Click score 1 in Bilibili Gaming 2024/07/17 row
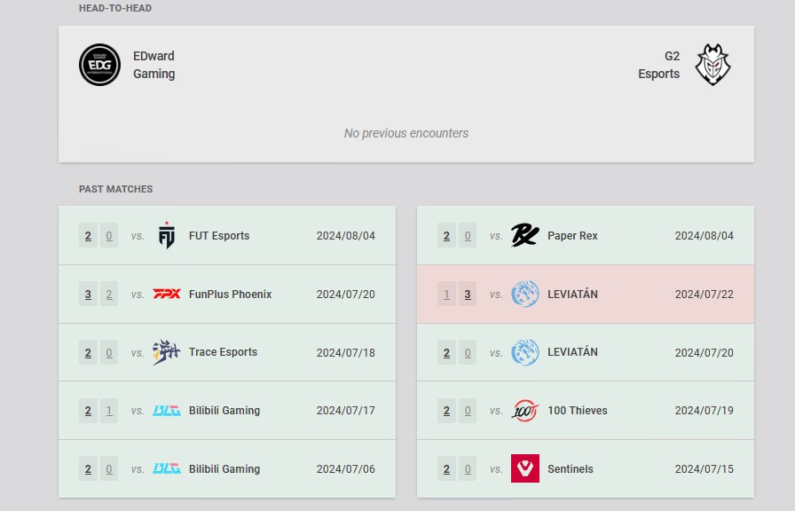Viewport: 795px width, 511px height. (x=109, y=411)
